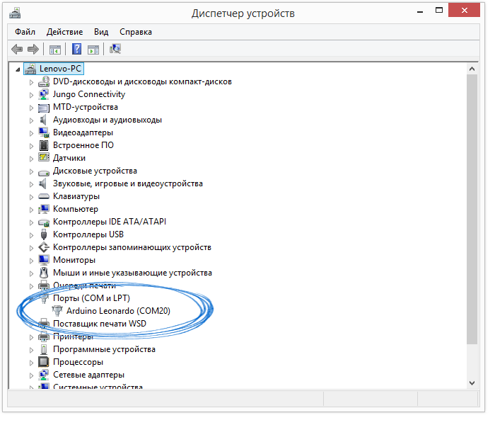The height and width of the screenshot is (425, 495).
Task: Click the Back arrow toolbar button
Action: coord(17,49)
